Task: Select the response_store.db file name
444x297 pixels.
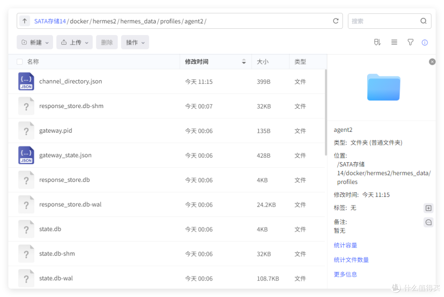Action: 64,180
